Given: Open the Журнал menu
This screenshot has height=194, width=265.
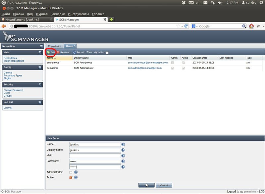Looking at the screenshot, I should [x=42, y=14].
